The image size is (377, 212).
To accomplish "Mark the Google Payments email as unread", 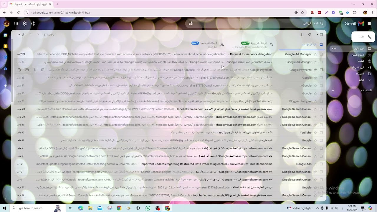I will coord(27,70).
